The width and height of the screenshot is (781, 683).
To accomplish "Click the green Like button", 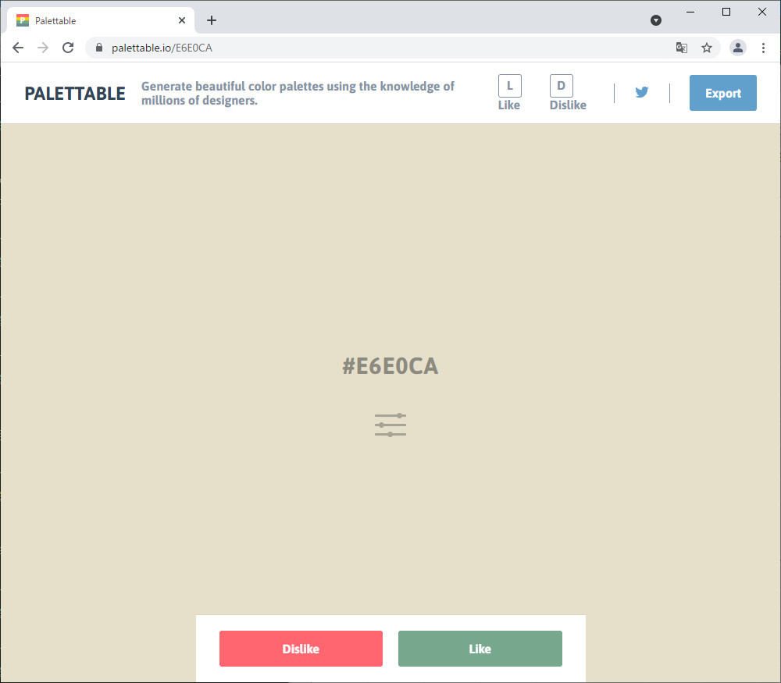I will click(x=480, y=648).
